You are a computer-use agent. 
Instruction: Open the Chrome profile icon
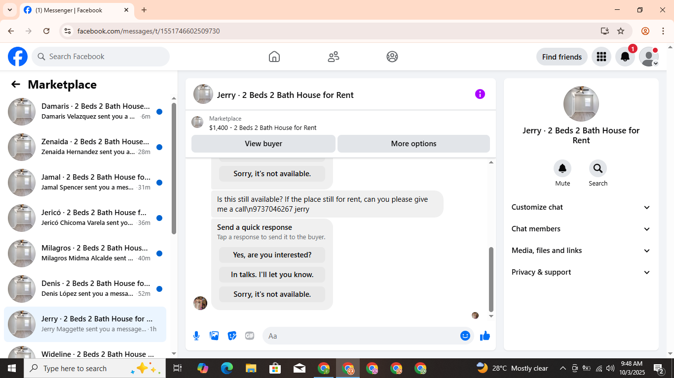(645, 31)
